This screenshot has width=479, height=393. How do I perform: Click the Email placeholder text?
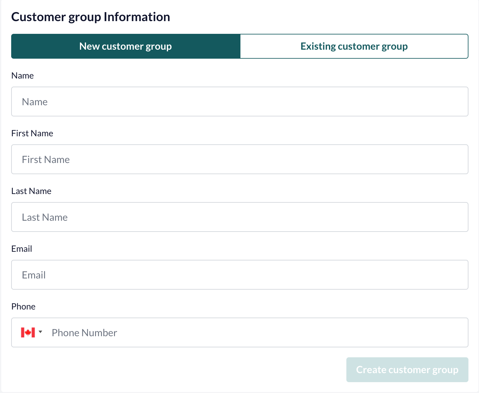click(x=34, y=275)
